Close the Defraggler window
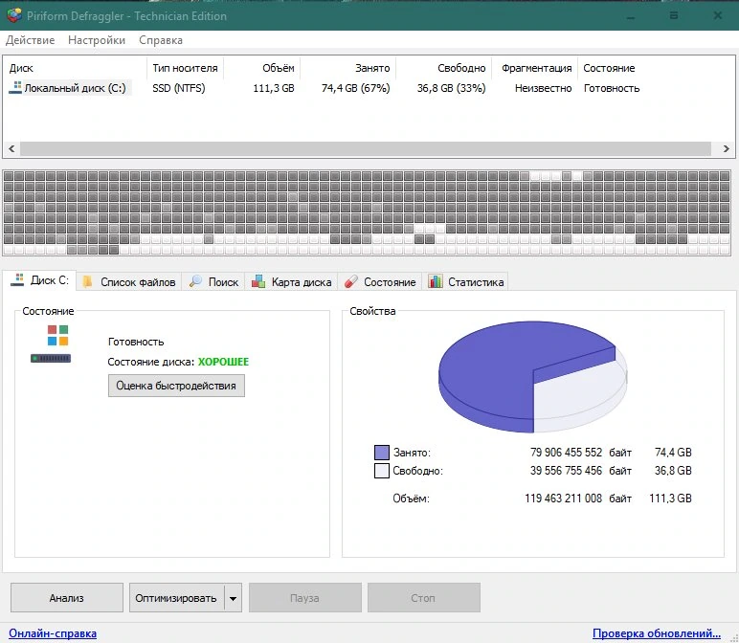The height and width of the screenshot is (643, 739). tap(718, 16)
